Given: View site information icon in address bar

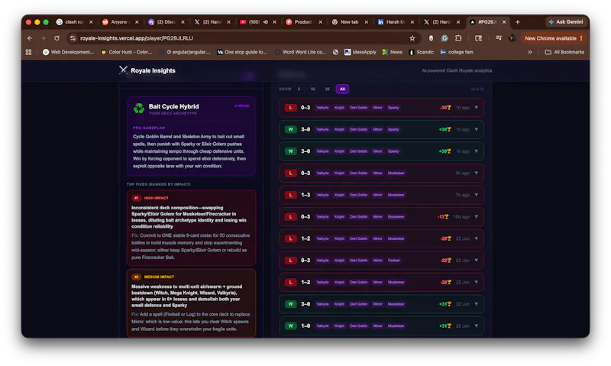Looking at the screenshot, I should pos(73,38).
